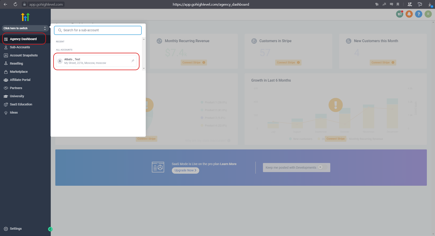Click Product 3 legend entry
435x236 pixels.
tap(213, 118)
